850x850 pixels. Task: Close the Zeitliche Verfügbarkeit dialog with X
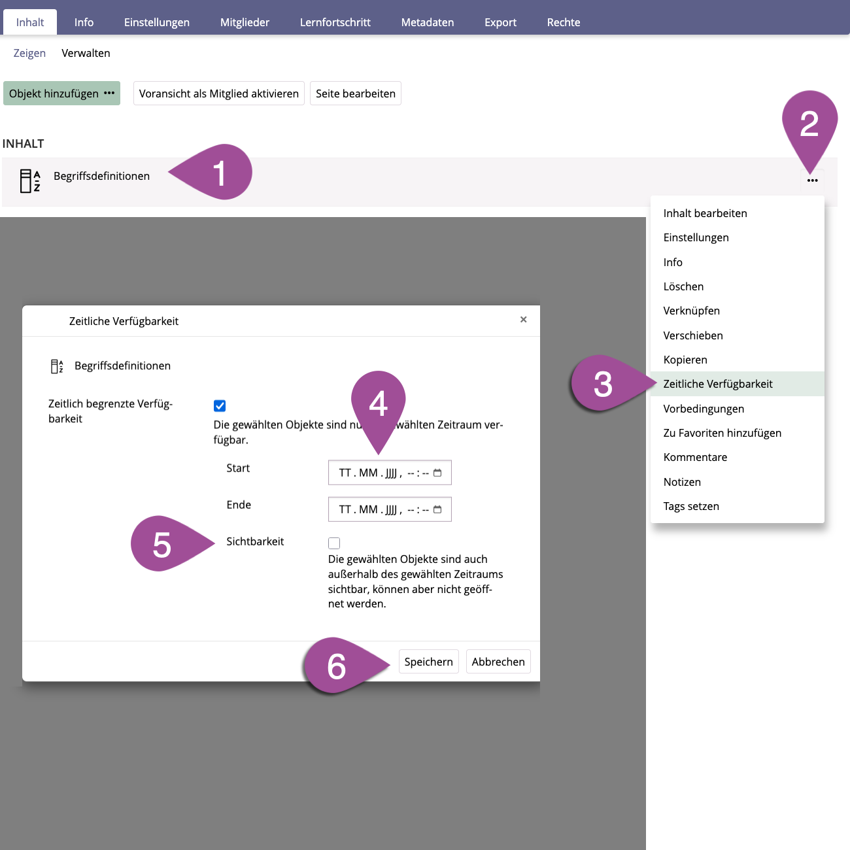click(523, 320)
